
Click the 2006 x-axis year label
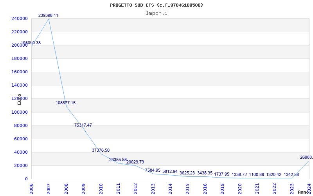tap(31, 189)
